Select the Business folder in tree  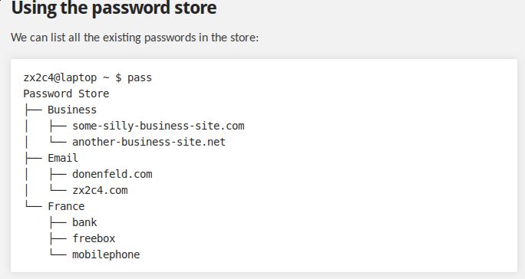click(72, 110)
